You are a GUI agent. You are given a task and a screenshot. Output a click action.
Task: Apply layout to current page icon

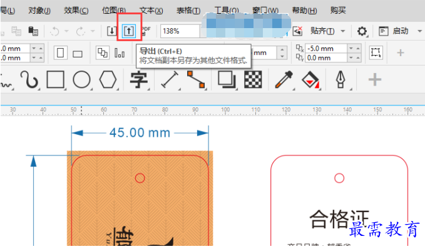(120, 52)
